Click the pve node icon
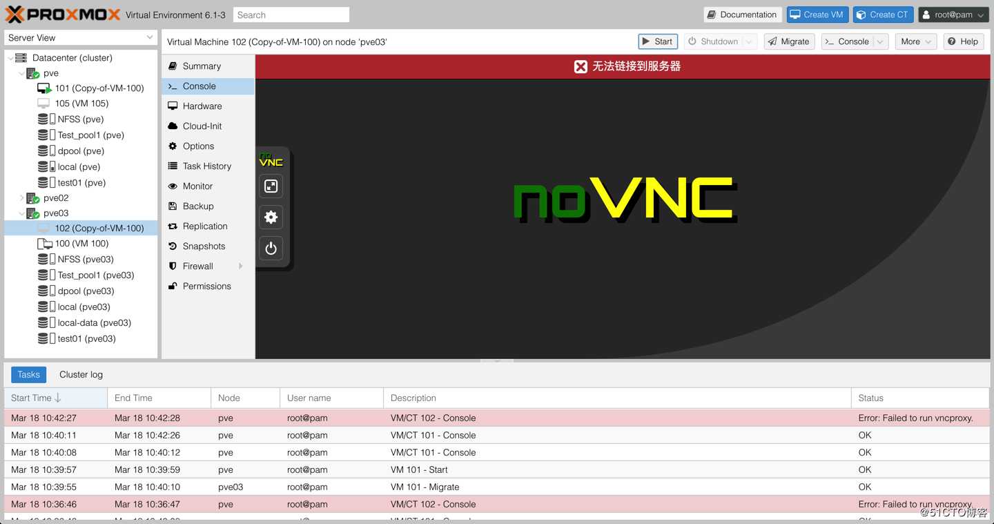994x524 pixels. (x=32, y=73)
